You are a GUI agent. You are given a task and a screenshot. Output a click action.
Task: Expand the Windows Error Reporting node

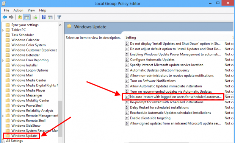pyautogui.click(x=3, y=61)
